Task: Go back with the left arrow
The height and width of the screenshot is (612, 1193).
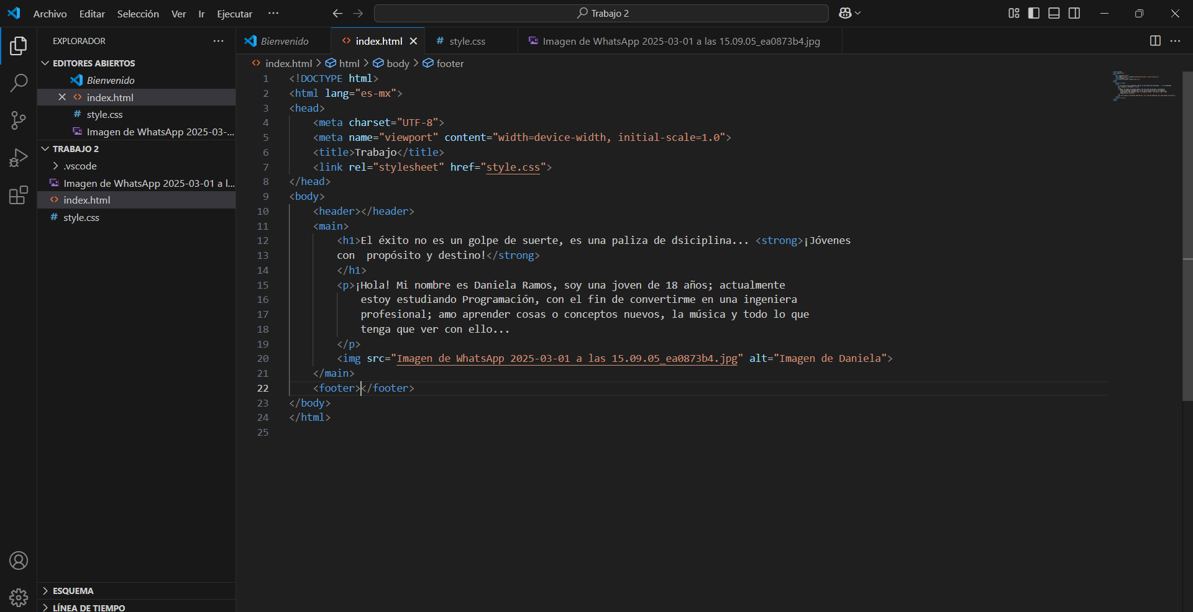Action: 337,13
